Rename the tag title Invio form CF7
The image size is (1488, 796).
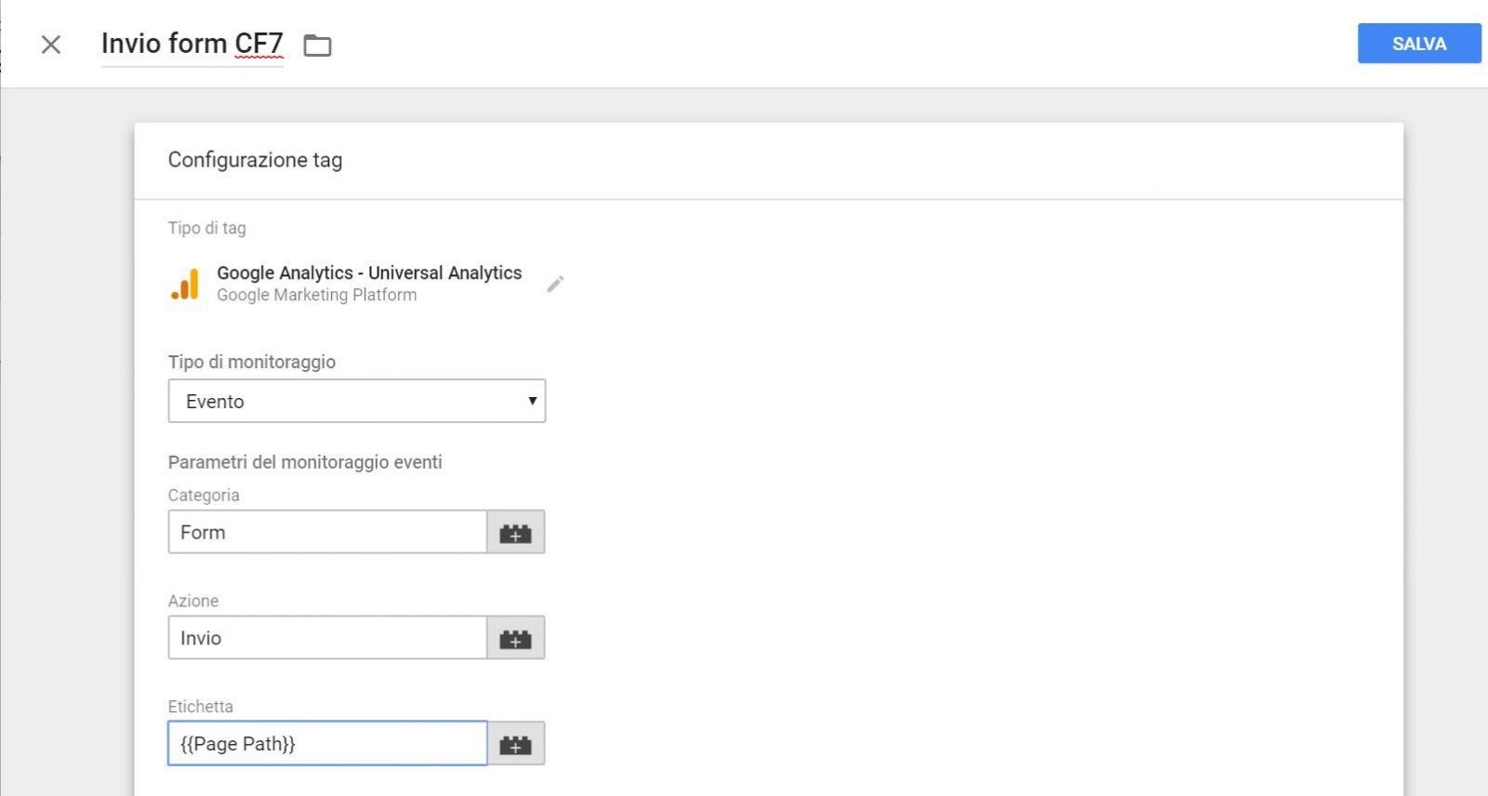[x=192, y=44]
